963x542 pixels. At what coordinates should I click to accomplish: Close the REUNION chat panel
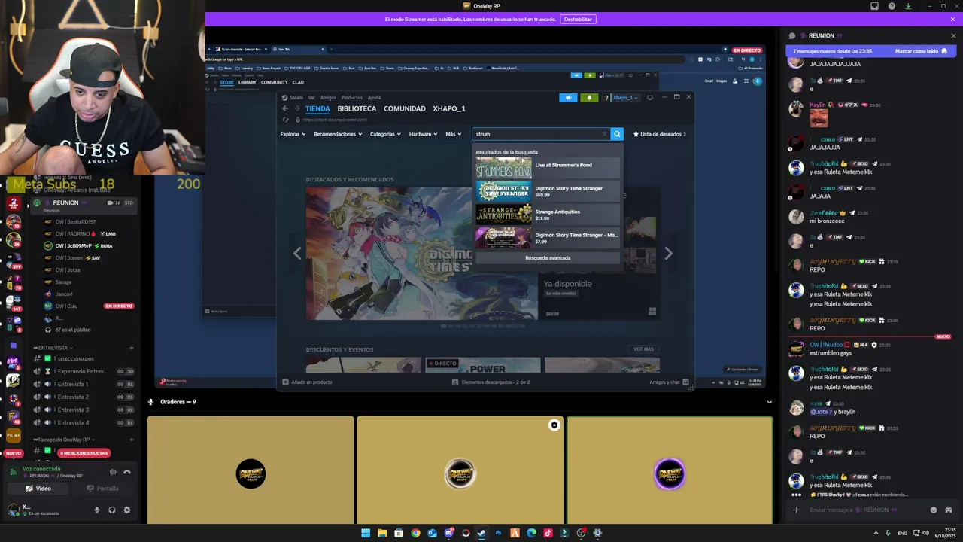point(953,35)
